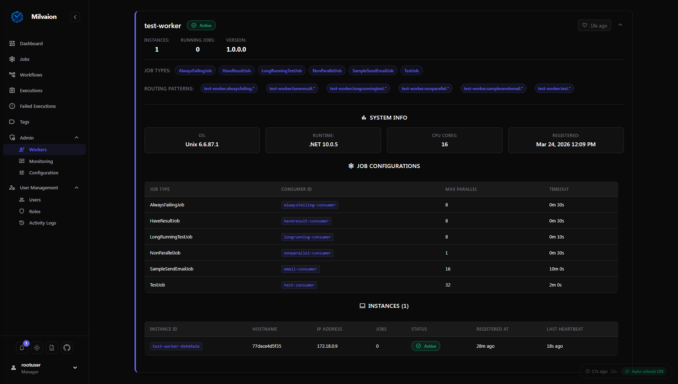Navigate to Monitoring under Admin
678x384 pixels.
[x=41, y=161]
